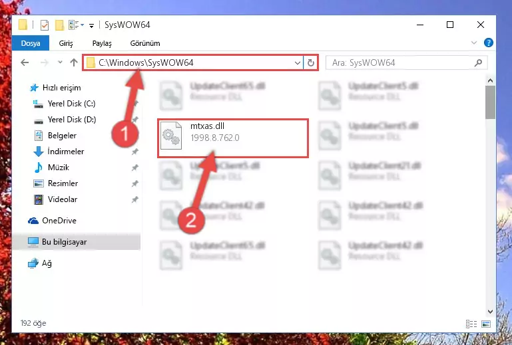Click the vertical scrollbar thumb
Viewport: 512px width, 345px height.
click(x=490, y=102)
